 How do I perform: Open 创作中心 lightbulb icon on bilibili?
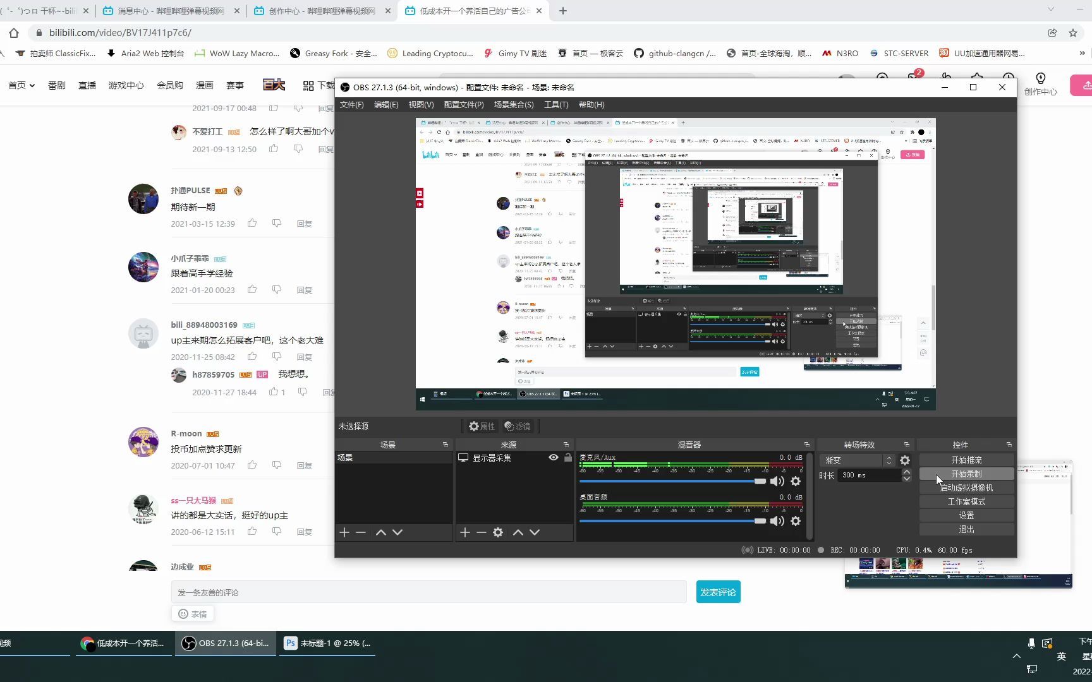click(x=1040, y=78)
